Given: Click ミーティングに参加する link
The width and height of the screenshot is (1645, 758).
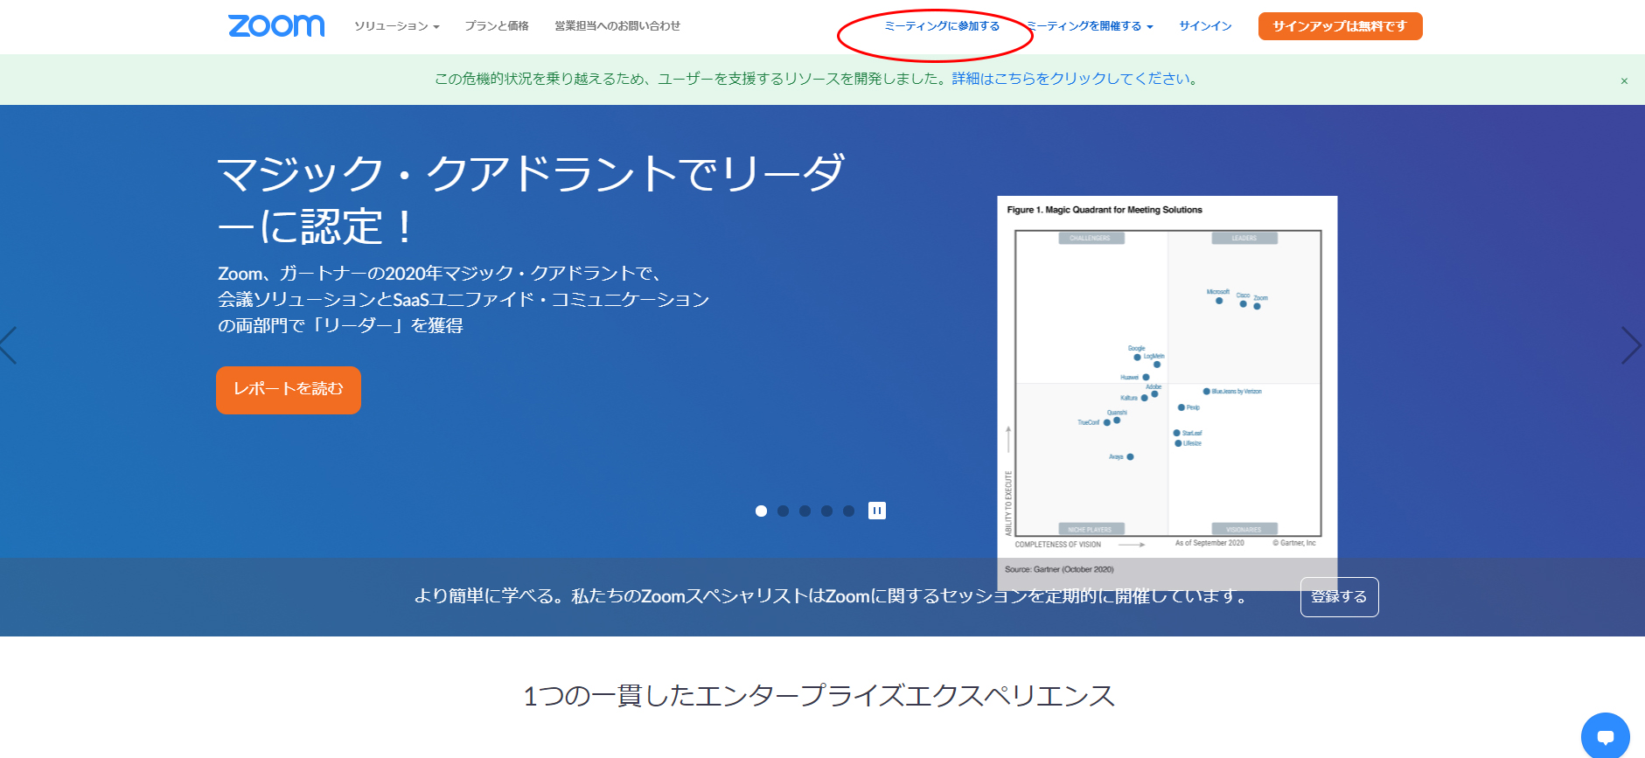Looking at the screenshot, I should [942, 26].
